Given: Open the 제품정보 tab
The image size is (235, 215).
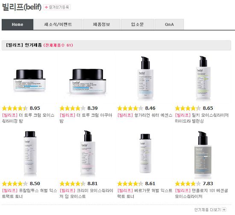Looking at the screenshot, I should [102, 24].
